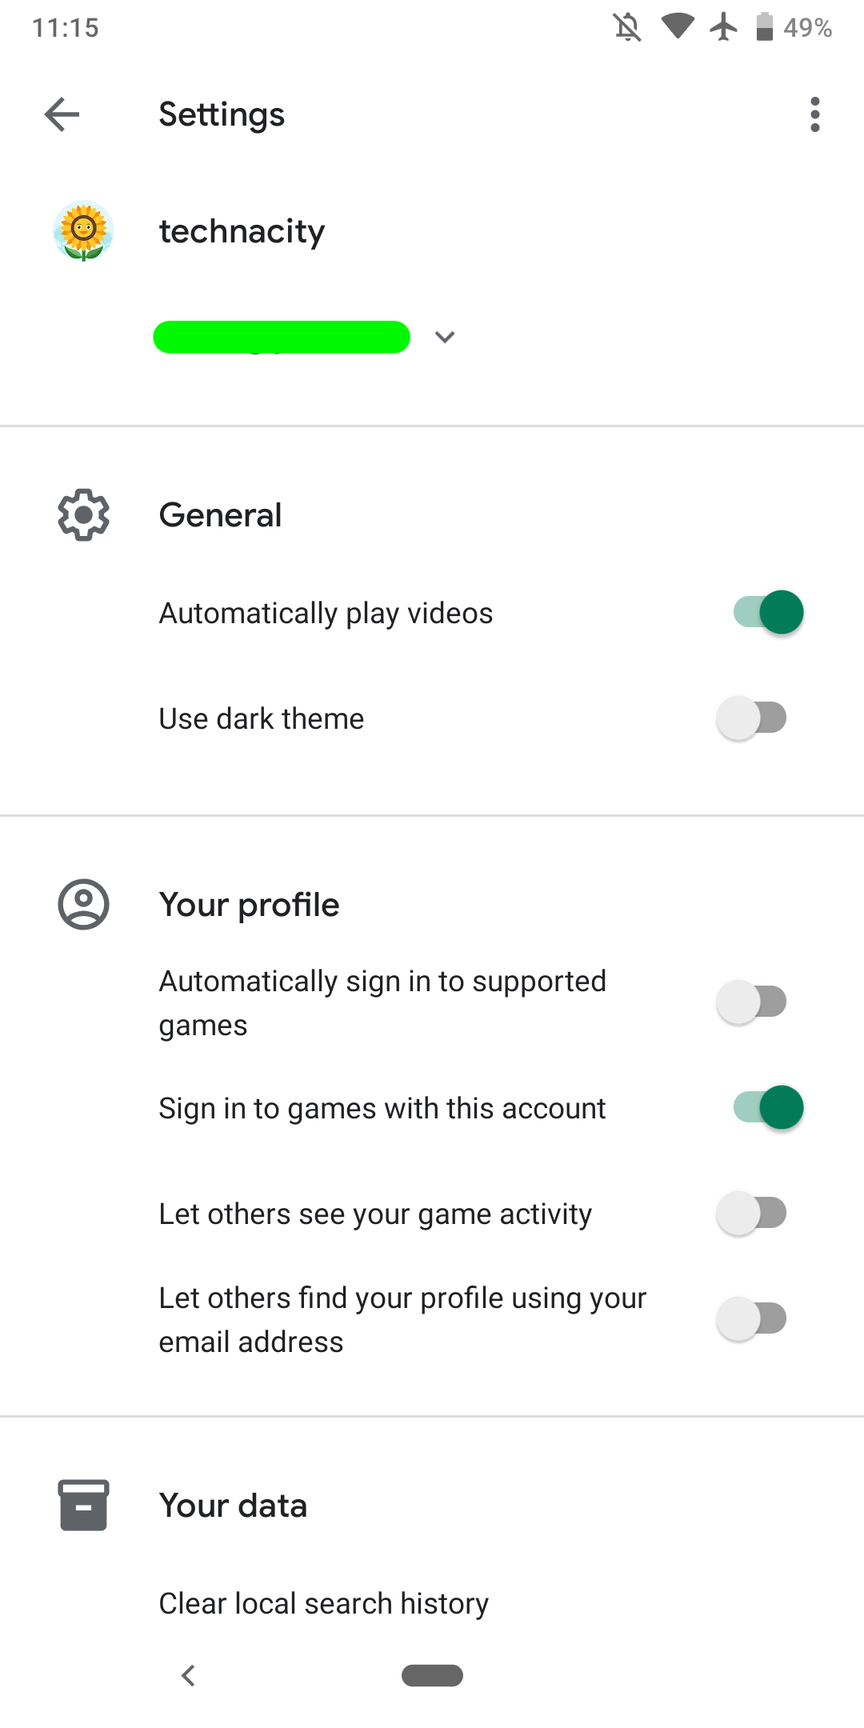Turn off Sign in to games with this account
This screenshot has height=1728, width=864.
click(768, 1108)
